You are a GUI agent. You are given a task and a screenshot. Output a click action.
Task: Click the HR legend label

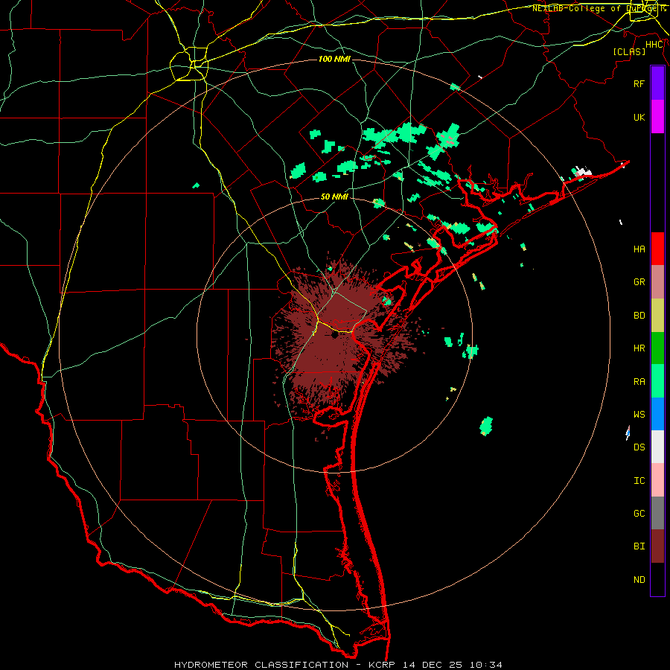pyautogui.click(x=639, y=348)
